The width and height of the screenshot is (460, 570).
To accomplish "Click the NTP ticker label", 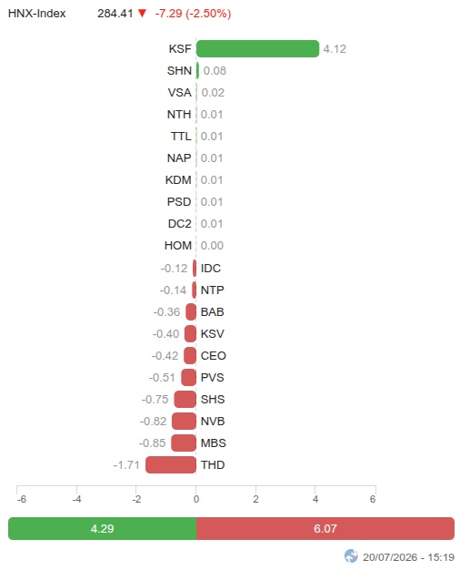I will point(213,290).
